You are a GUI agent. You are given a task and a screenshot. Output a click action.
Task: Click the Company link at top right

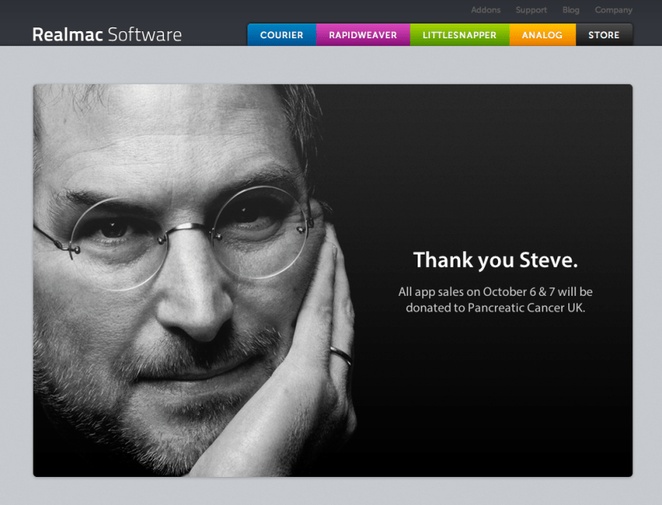614,10
